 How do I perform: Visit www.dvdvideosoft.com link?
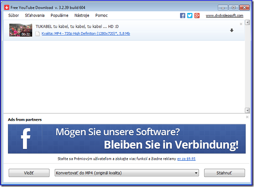[224, 15]
